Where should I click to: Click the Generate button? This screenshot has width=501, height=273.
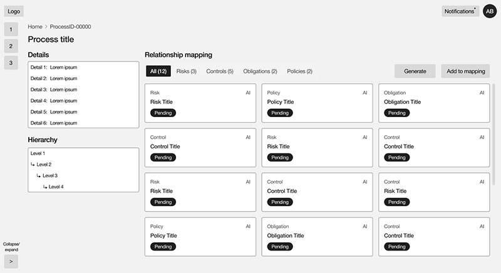[415, 71]
